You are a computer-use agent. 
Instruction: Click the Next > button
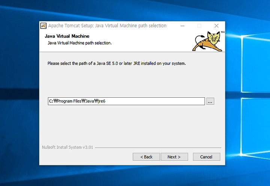[x=174, y=157]
